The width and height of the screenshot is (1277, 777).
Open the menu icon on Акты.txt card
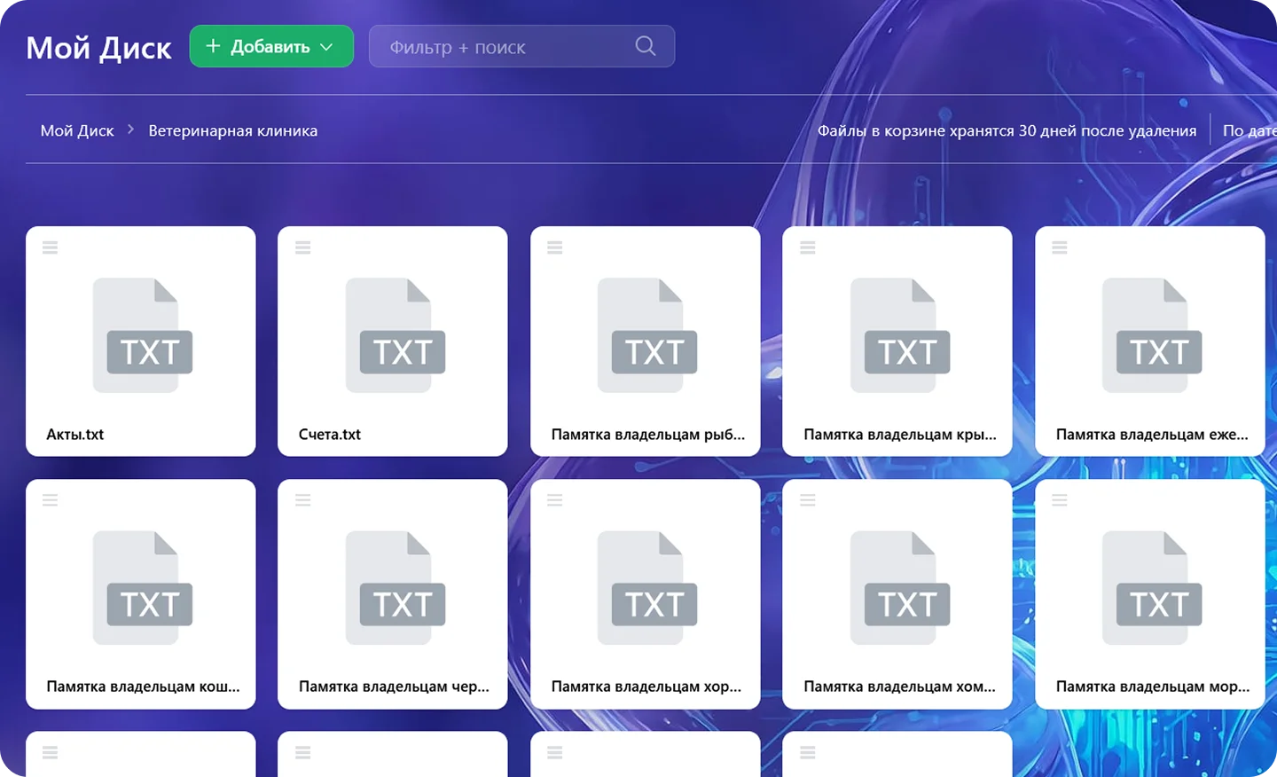[x=51, y=247]
